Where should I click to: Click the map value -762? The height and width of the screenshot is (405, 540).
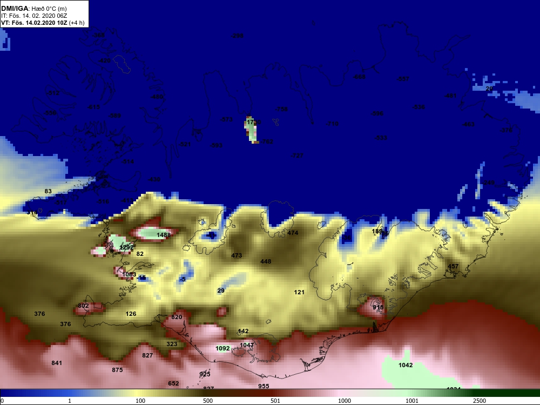coord(267,141)
